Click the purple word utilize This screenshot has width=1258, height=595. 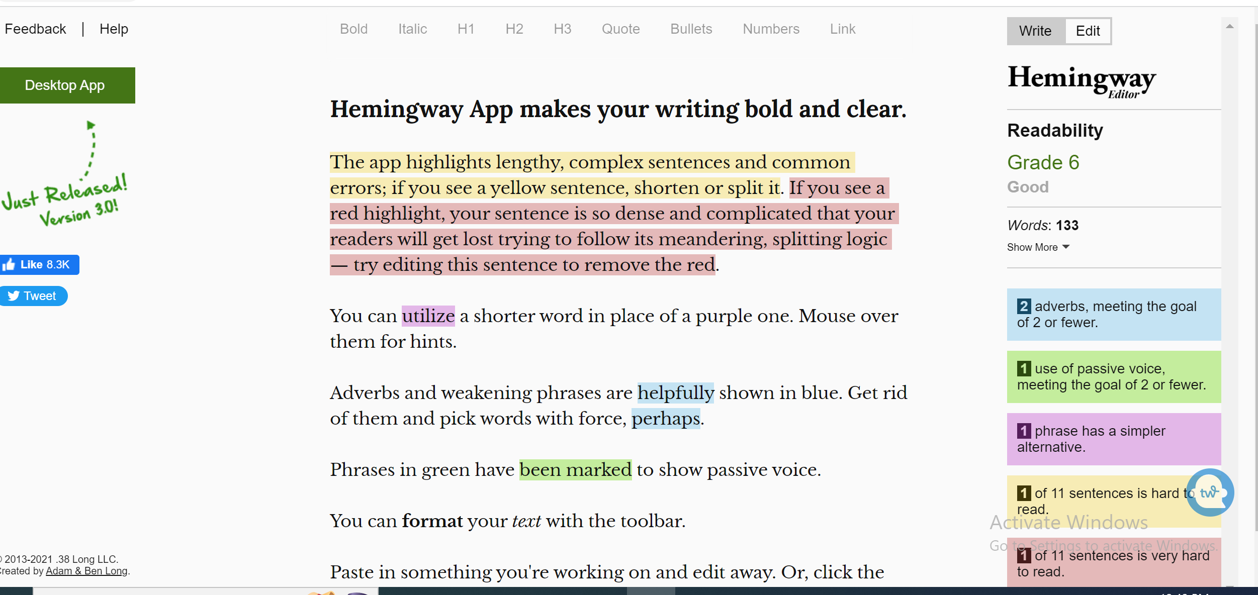(428, 316)
